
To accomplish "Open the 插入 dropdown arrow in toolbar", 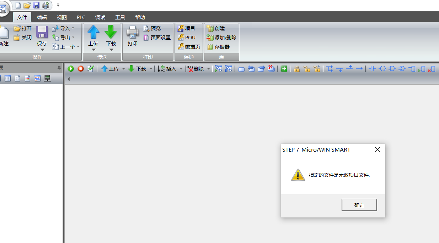I will tap(181, 69).
